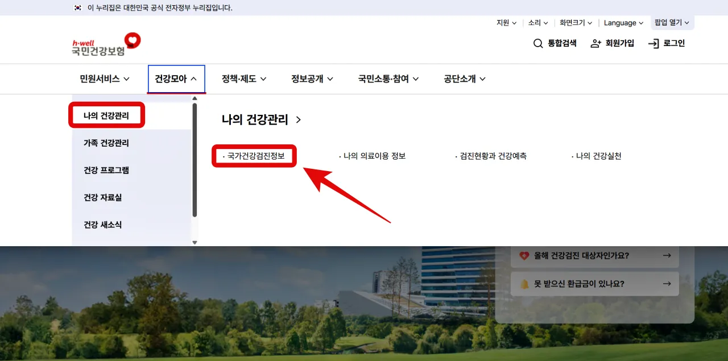
Task: Open the 통합검색 search icon
Action: (x=537, y=43)
